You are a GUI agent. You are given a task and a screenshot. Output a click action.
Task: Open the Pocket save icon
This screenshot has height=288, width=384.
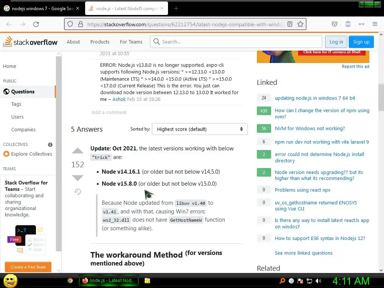click(334, 24)
